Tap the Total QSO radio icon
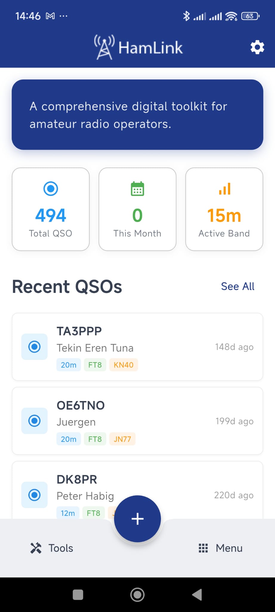This screenshot has width=275, height=612. coord(51,189)
